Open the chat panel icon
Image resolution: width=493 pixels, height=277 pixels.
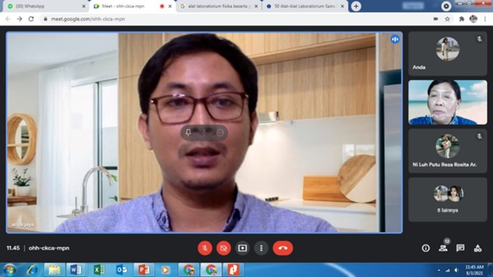pyautogui.click(x=460, y=248)
